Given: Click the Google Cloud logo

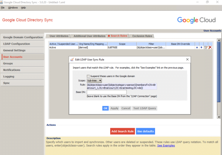Looking at the screenshot, I should point(196,20).
